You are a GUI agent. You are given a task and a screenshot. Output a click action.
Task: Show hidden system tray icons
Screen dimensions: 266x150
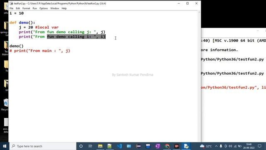pos(216,146)
